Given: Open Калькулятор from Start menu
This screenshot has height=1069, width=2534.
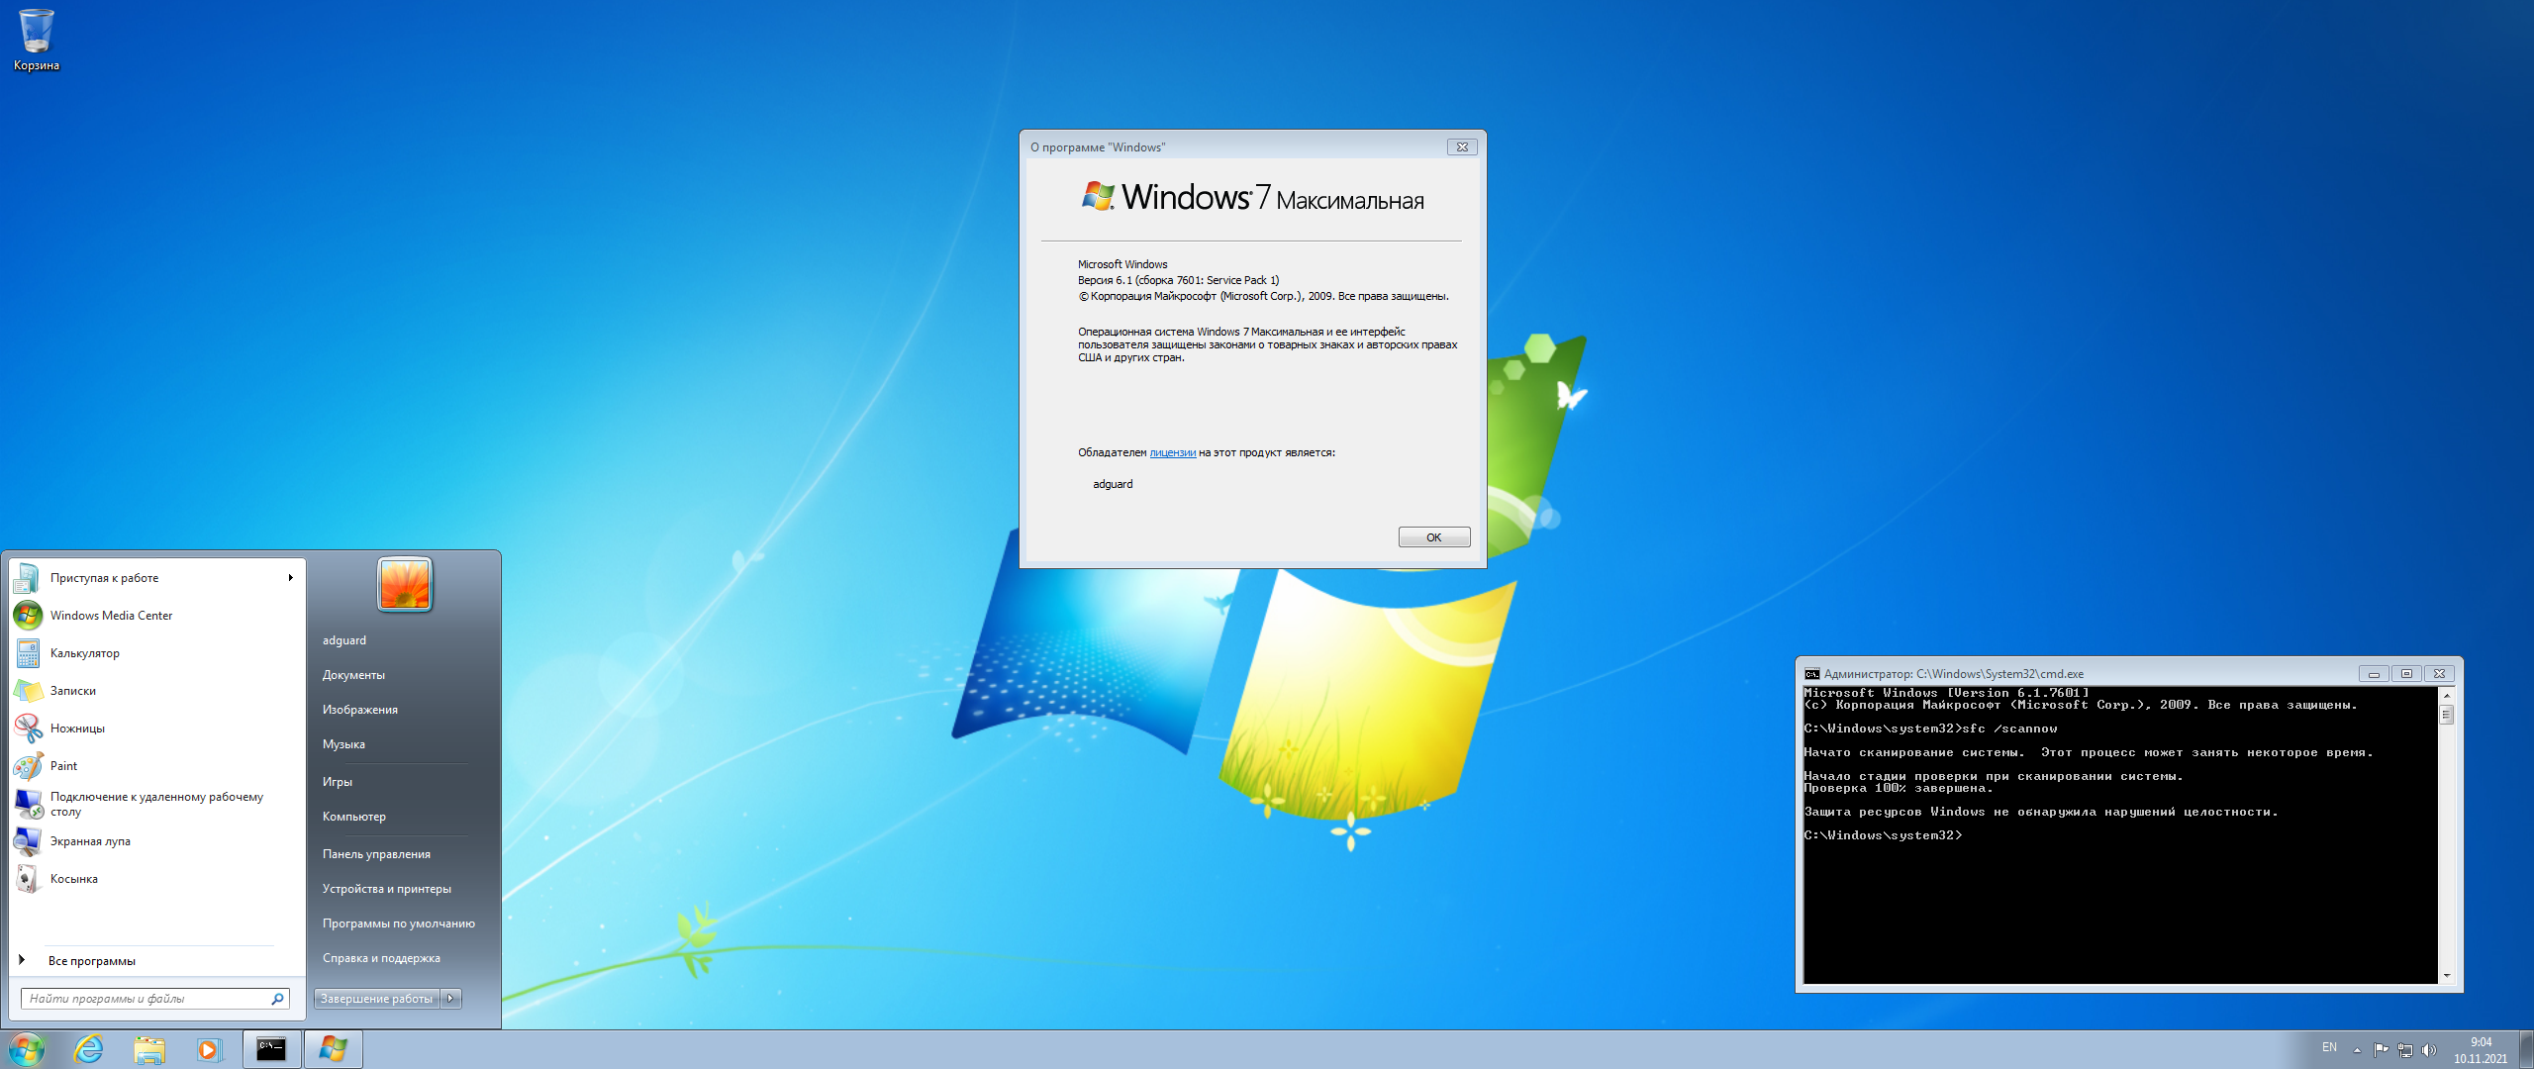Looking at the screenshot, I should [x=154, y=653].
